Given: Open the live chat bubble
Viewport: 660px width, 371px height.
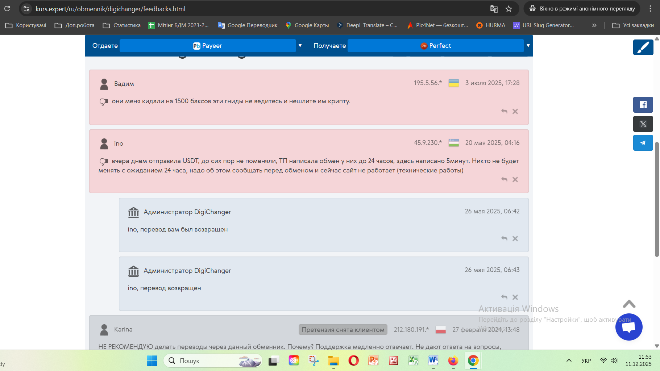Looking at the screenshot, I should point(629,327).
